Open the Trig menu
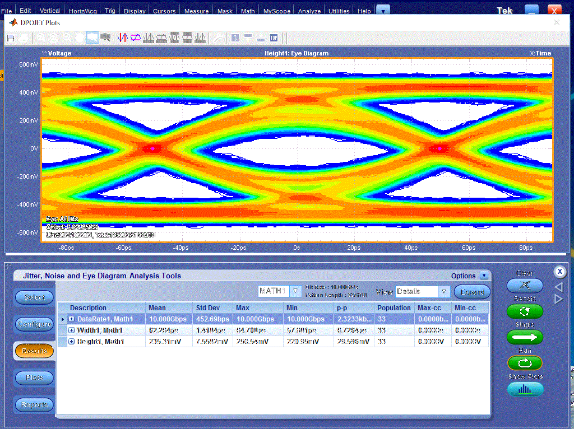Screen dimensions: 574x429 [x=110, y=11]
